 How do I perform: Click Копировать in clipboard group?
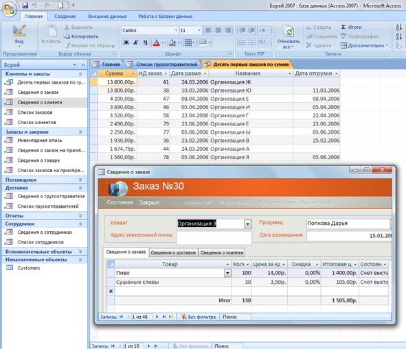point(81,36)
